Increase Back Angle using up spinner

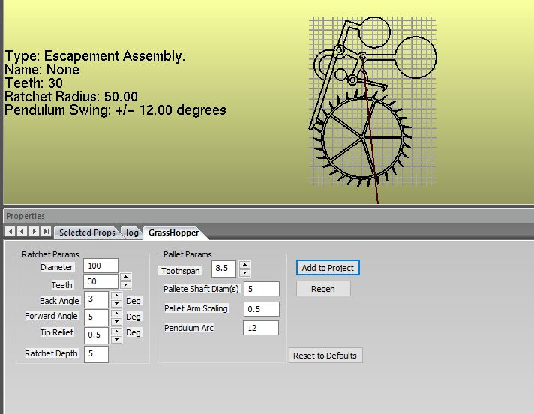tap(115, 295)
